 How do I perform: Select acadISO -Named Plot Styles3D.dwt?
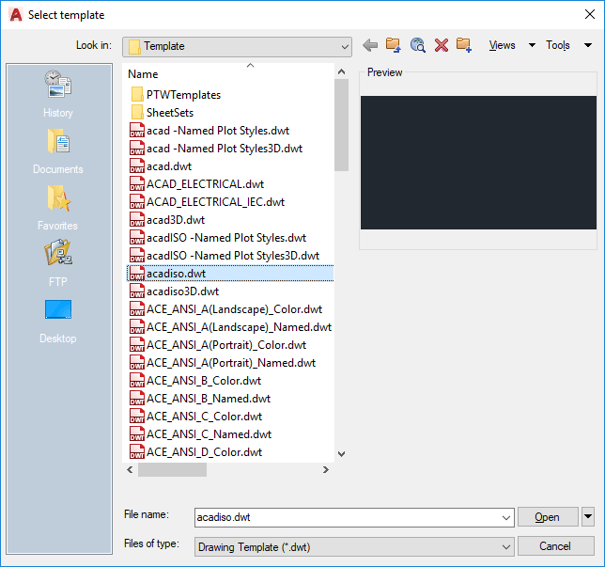[x=233, y=256]
